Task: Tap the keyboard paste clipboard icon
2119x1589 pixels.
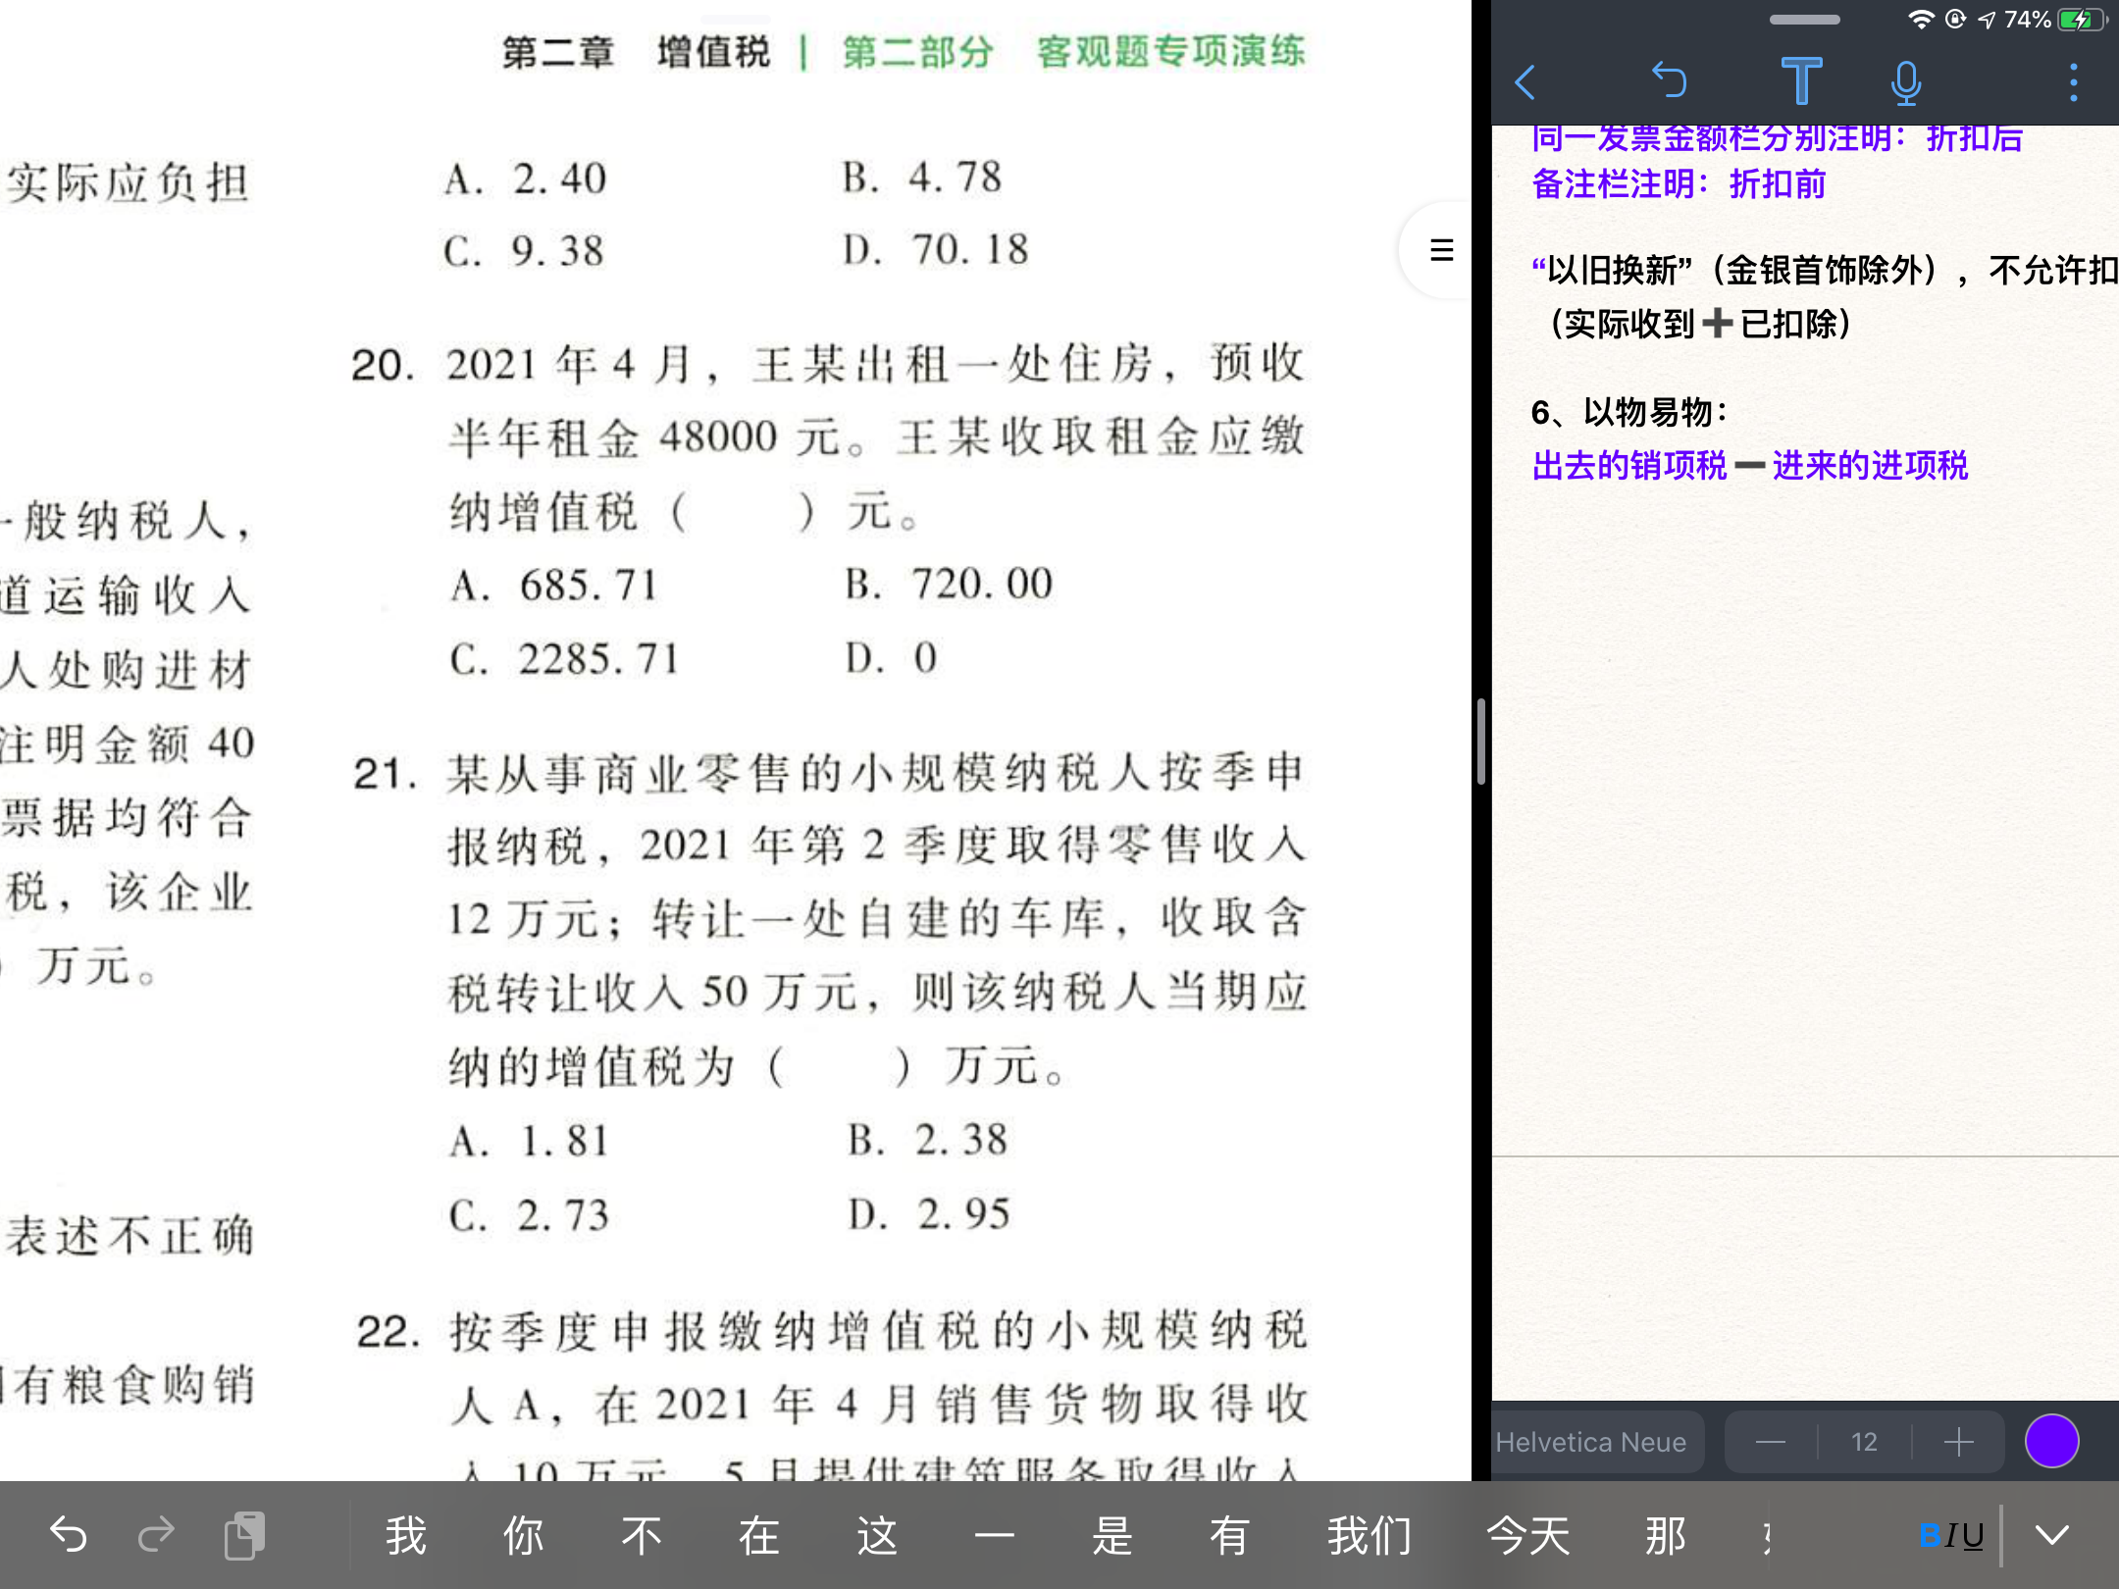Action: click(x=244, y=1535)
